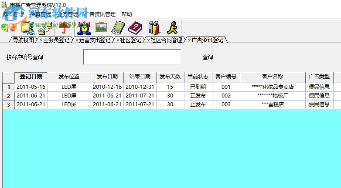Sort by the 登记日期 column header
This screenshot has width=341, height=188.
[x=31, y=77]
